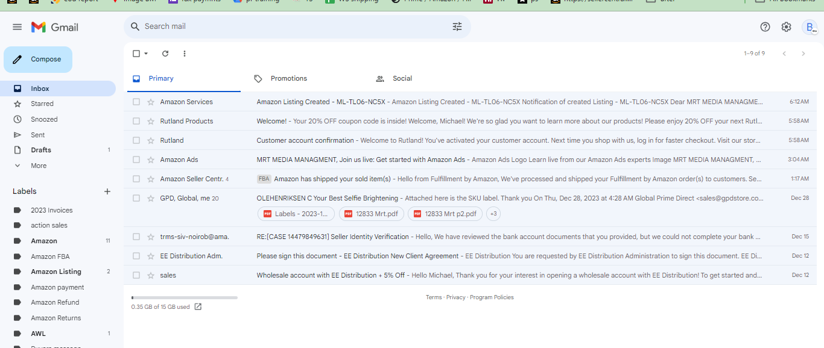
Task: Open Wholesale account with EE Distribution email
Action: [470, 275]
